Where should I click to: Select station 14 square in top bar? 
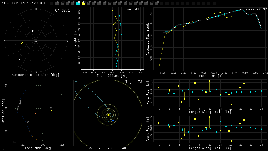[125, 3]
